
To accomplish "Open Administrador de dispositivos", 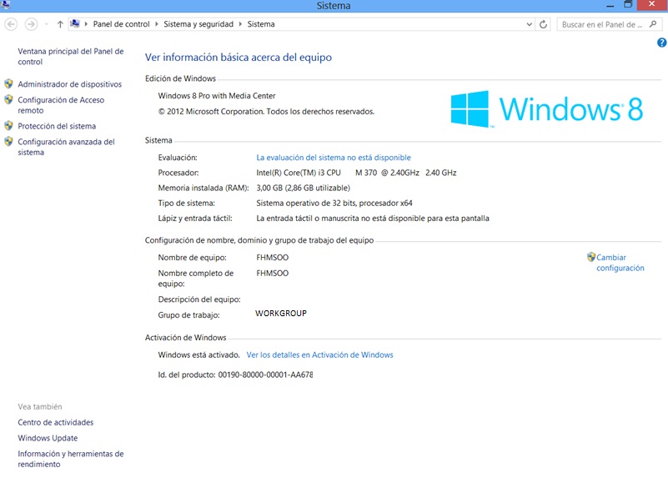I will click(70, 84).
